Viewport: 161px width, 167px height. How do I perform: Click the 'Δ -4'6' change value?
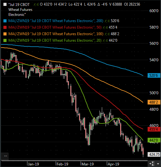(102, 4)
